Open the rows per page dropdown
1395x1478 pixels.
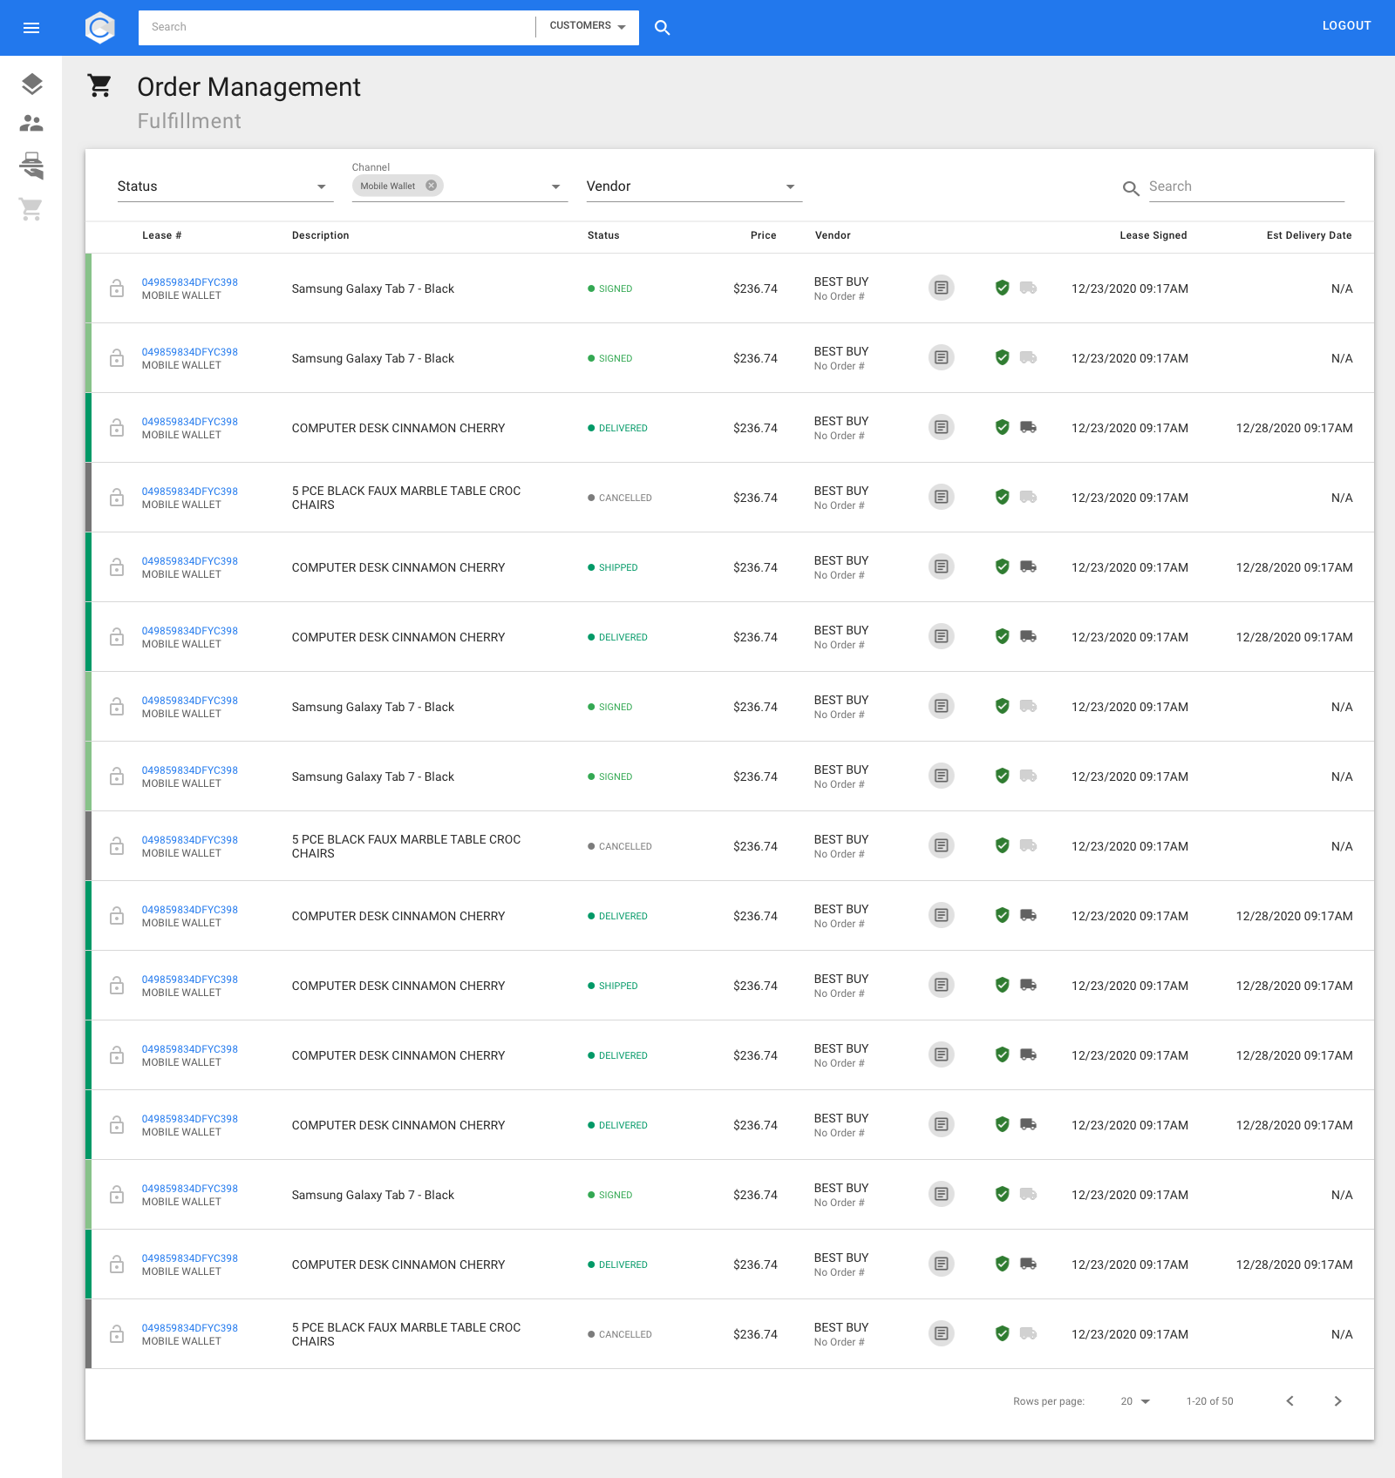coord(1135,1401)
